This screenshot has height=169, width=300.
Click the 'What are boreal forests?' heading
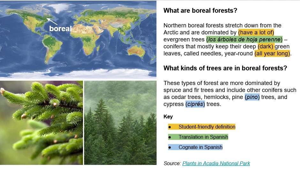200,11
